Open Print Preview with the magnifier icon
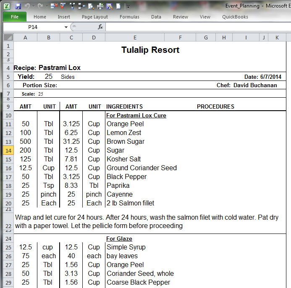This screenshot has height=288, width=291. pos(91,6)
